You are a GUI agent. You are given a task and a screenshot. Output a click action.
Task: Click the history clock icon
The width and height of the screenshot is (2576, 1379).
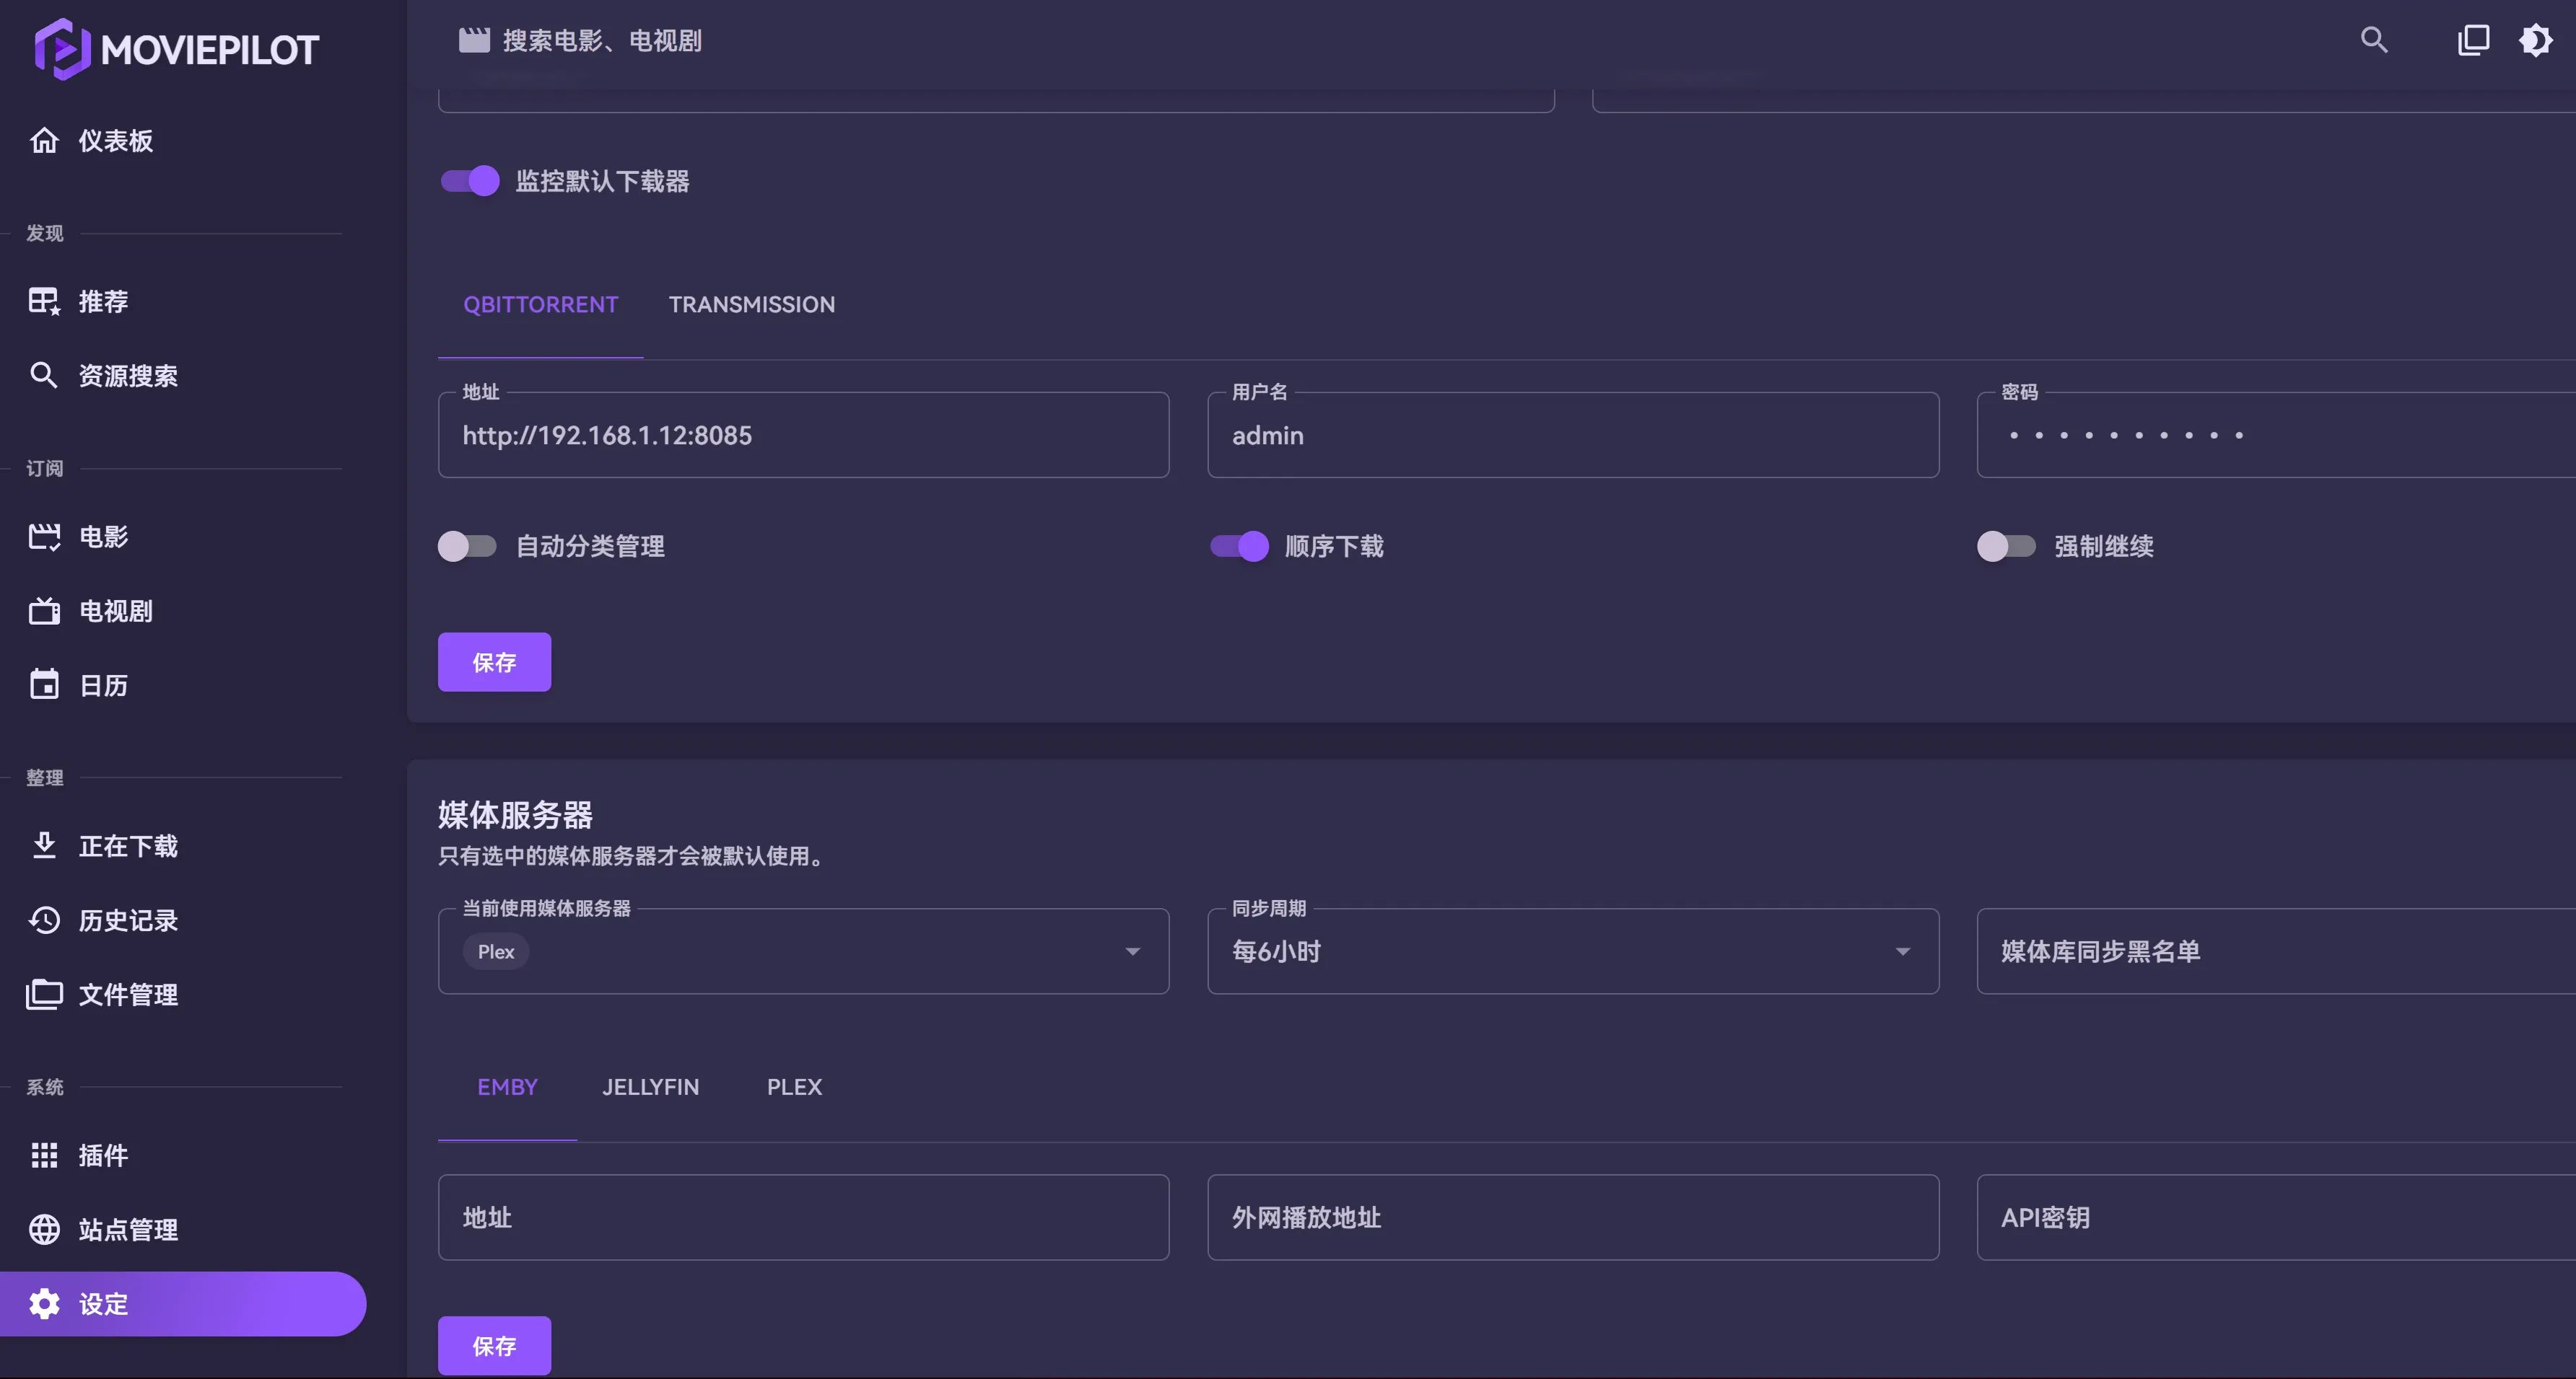coord(44,920)
